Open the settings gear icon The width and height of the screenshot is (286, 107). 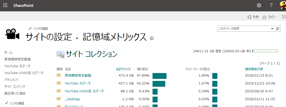tap(259, 5)
